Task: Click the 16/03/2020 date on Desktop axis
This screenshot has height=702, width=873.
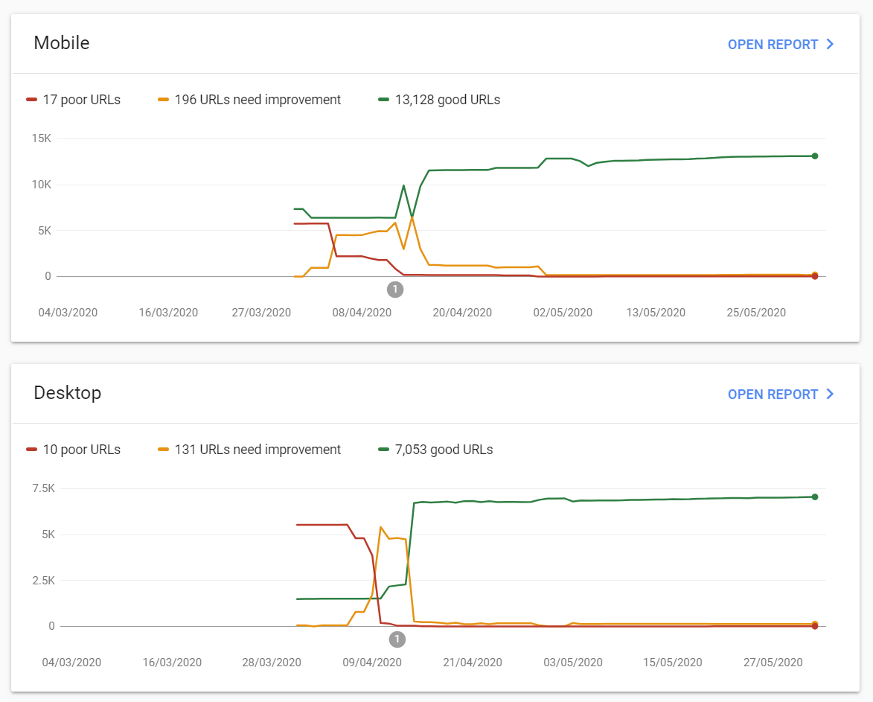Action: coord(172,663)
